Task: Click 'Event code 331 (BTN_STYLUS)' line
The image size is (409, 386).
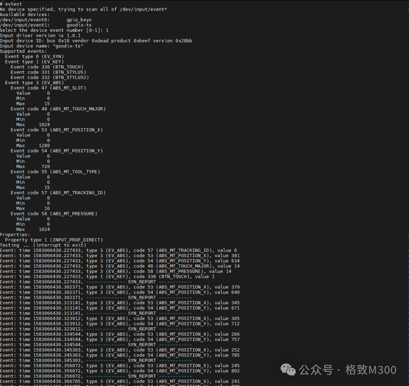Action: coord(48,72)
